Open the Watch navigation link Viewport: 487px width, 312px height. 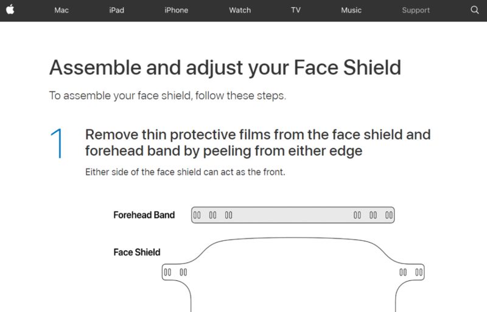[240, 10]
